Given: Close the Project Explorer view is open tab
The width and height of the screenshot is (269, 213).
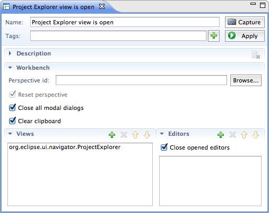Looking at the screenshot, I should (x=102, y=6).
